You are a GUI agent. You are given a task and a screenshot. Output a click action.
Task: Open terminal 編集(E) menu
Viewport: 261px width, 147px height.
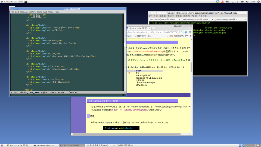click(x=163, y=16)
